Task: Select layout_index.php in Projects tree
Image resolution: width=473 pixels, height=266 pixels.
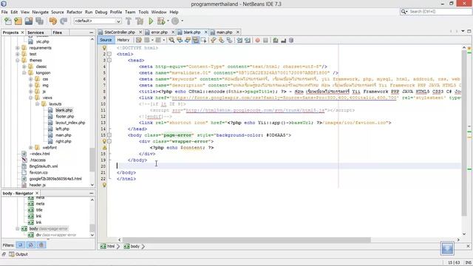Action: pos(70,123)
